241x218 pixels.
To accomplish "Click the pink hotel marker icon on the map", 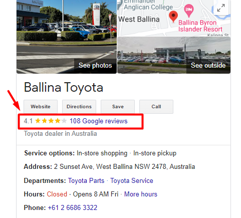I will point(189,11).
